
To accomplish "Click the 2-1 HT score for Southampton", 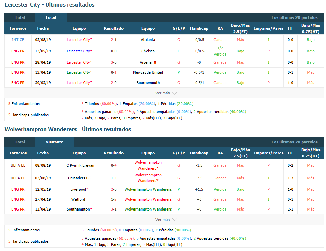I will pyautogui.click(x=290, y=209).
